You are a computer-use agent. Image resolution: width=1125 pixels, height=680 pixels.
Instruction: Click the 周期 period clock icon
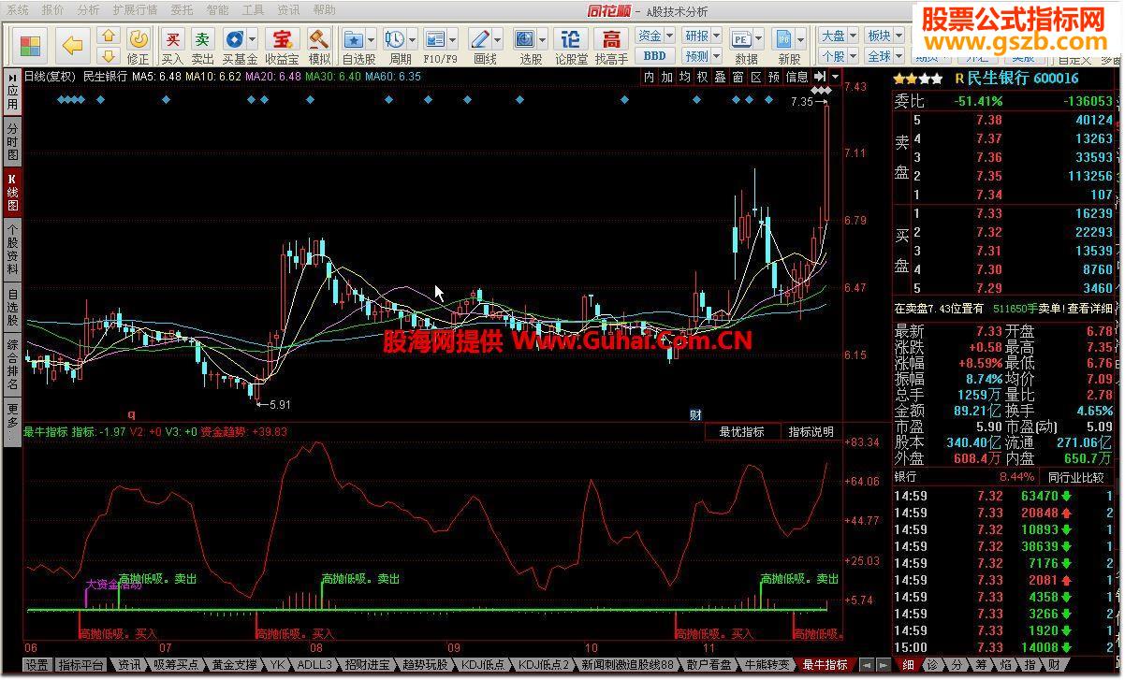[394, 39]
